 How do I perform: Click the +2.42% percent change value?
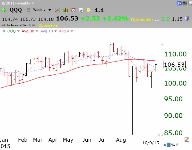pyautogui.click(x=116, y=19)
